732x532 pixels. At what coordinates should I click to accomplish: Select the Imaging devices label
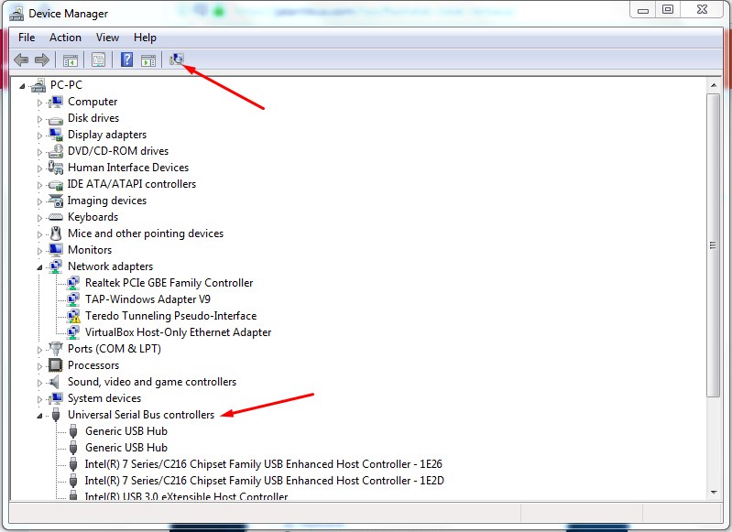[107, 201]
